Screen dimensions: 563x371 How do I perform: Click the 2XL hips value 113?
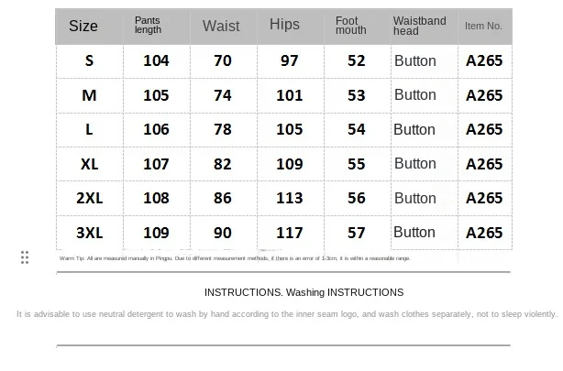click(x=290, y=198)
